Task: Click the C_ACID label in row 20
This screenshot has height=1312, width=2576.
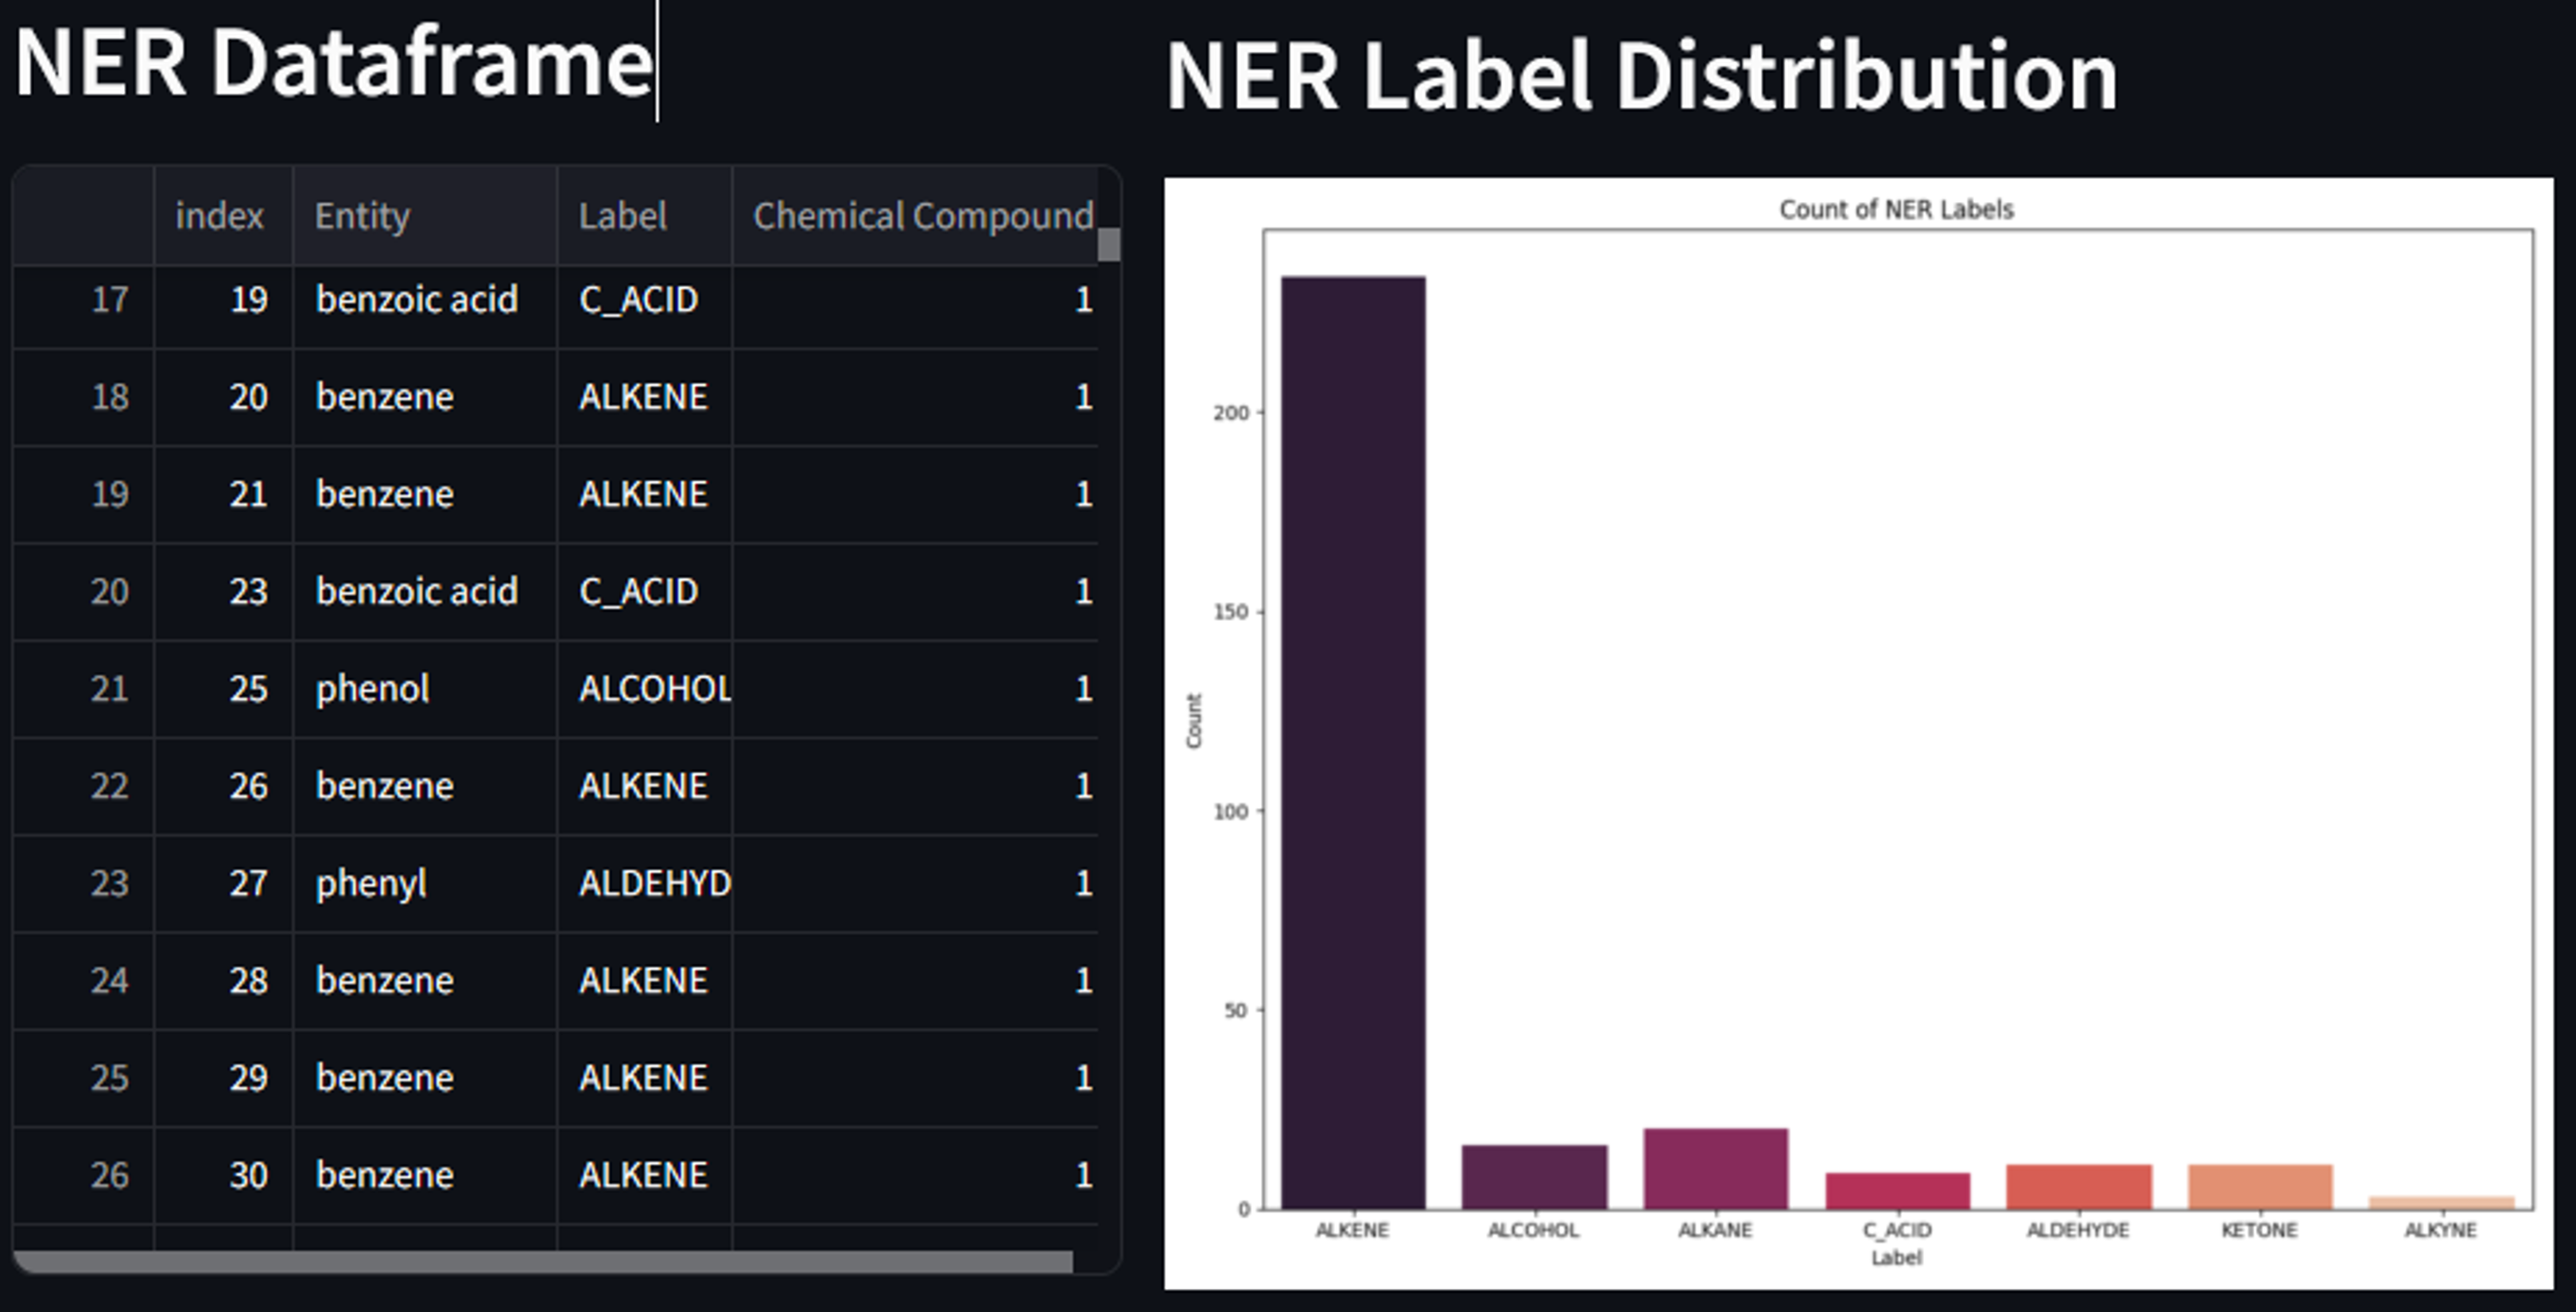Action: click(639, 591)
